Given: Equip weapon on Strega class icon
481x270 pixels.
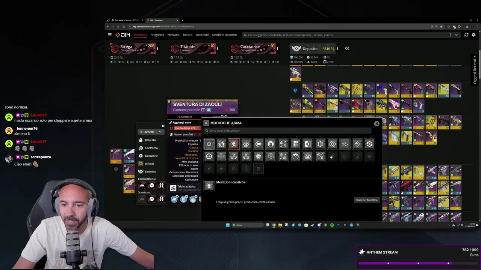Looking at the screenshot, I should click(142, 185).
